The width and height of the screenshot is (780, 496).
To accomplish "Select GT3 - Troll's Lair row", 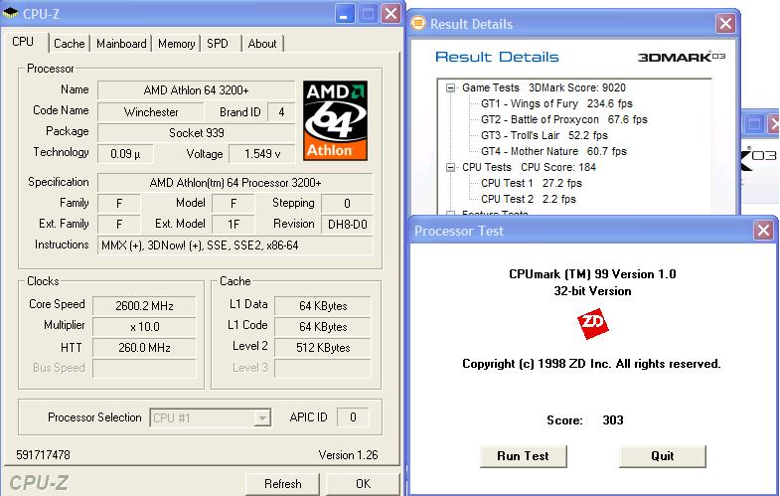I will tap(545, 135).
